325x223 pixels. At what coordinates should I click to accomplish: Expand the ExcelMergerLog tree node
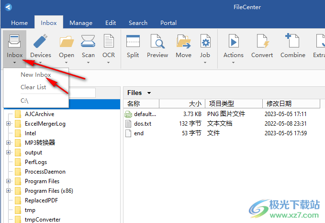[8, 124]
